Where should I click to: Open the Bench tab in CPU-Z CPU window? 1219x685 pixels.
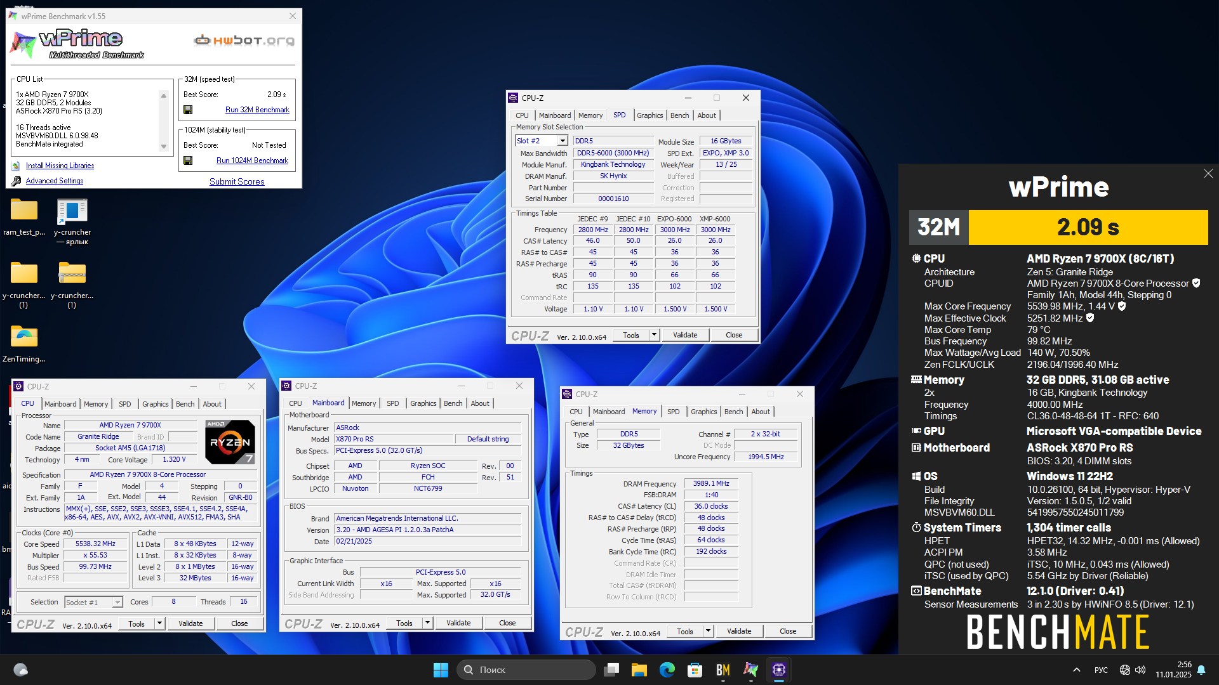pos(185,404)
